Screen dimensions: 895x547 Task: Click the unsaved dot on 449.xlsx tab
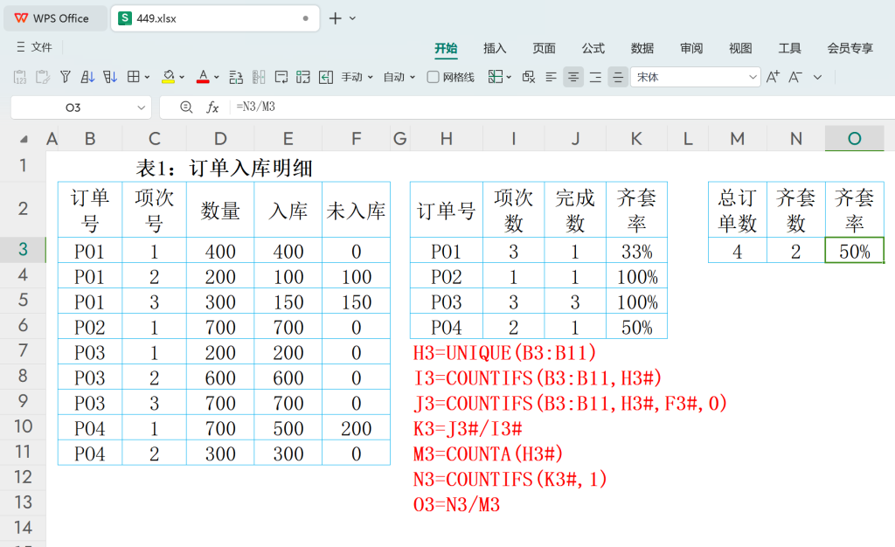click(305, 18)
